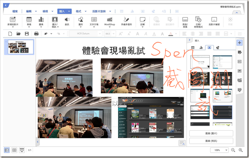Expand the dropdown arrow beside 編輯
Viewport: 249px width, 158px height.
point(36,11)
